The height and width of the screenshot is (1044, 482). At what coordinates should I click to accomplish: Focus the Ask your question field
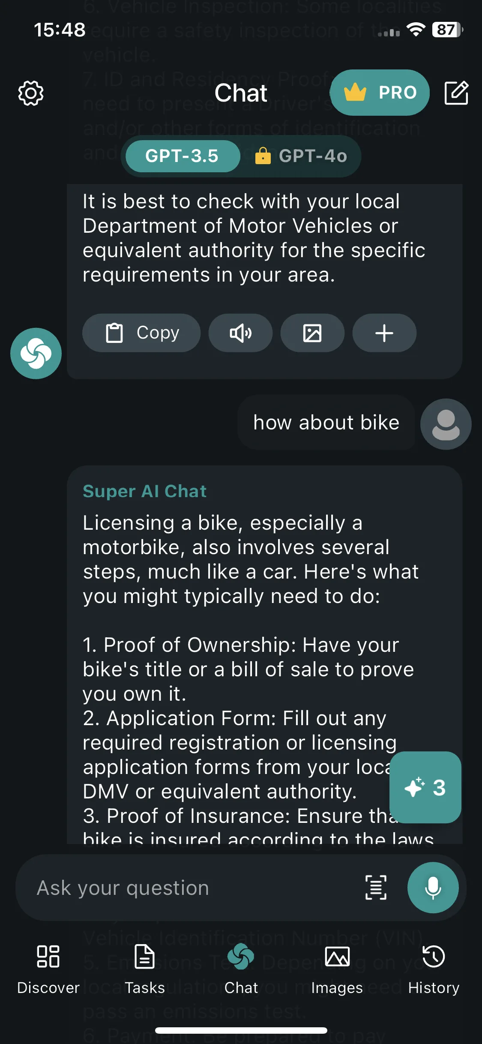pyautogui.click(x=193, y=888)
